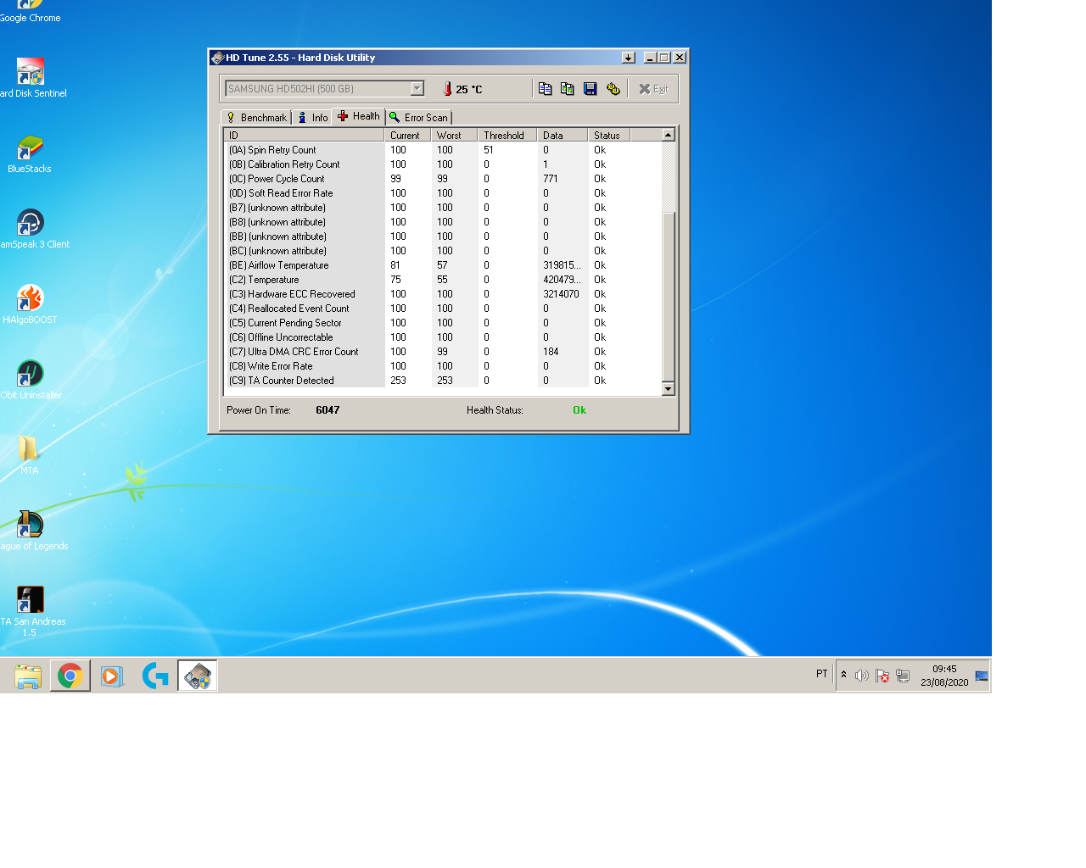Click the Worst column header
1086x868 pixels.
pos(454,136)
